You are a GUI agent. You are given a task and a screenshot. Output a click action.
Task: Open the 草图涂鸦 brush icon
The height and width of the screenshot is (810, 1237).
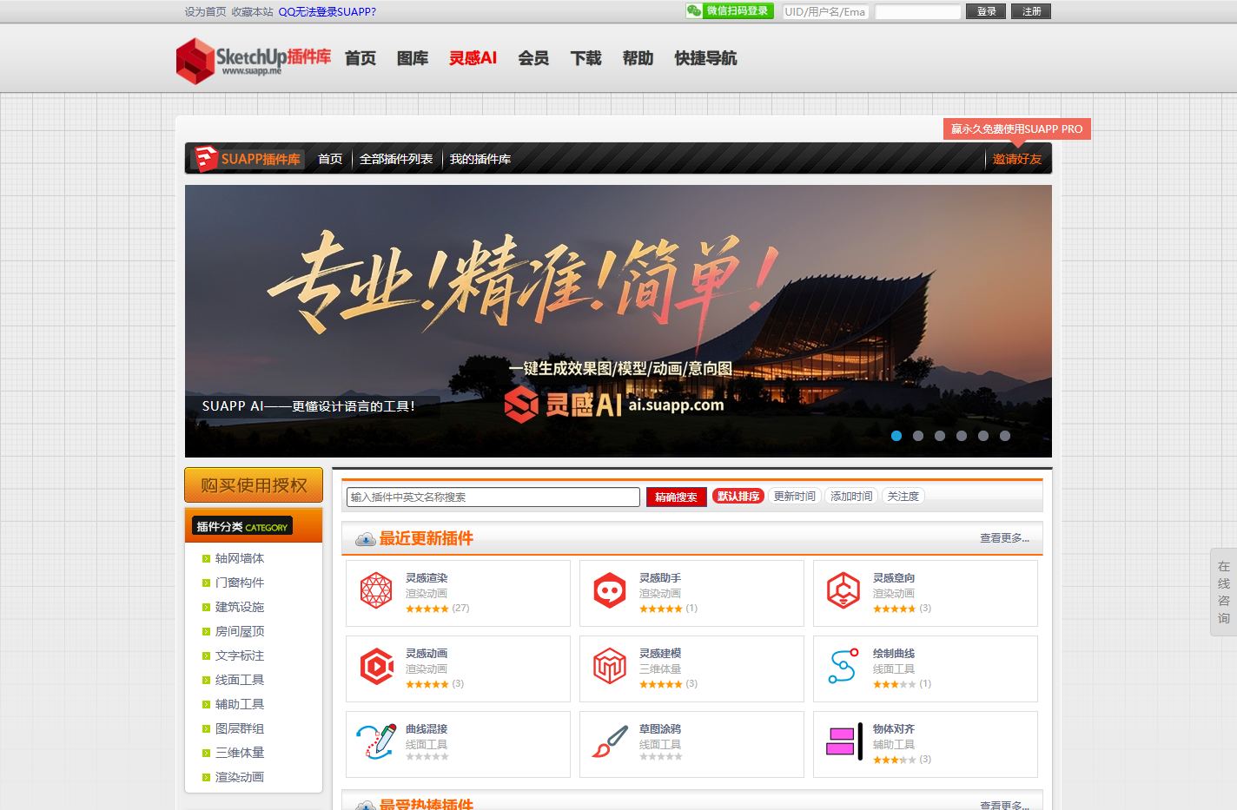tap(610, 741)
